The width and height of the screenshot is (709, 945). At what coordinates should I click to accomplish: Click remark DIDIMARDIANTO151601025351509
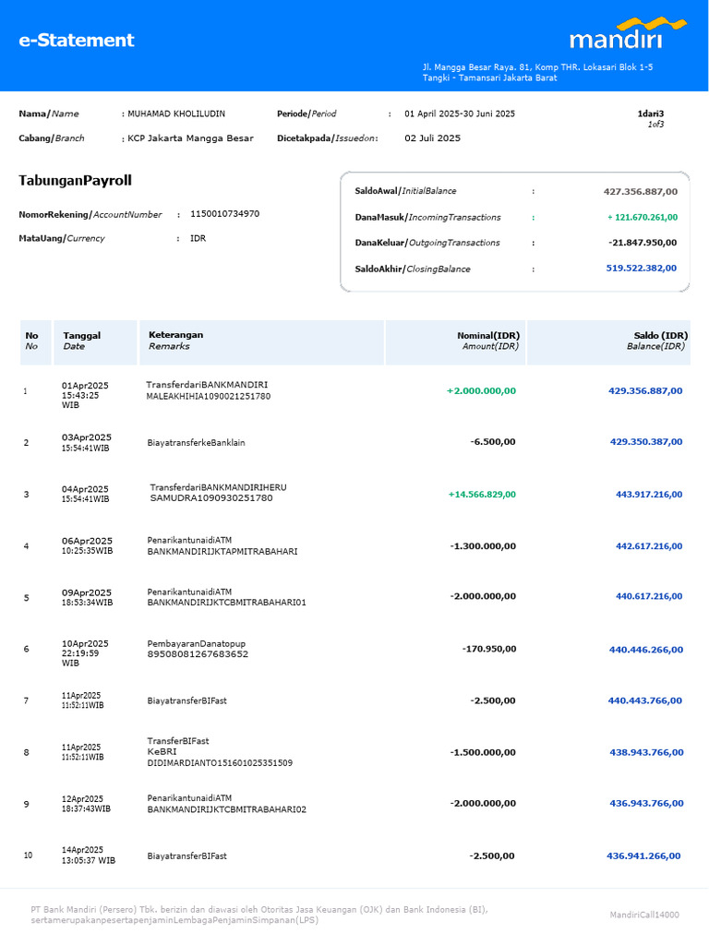(x=220, y=763)
